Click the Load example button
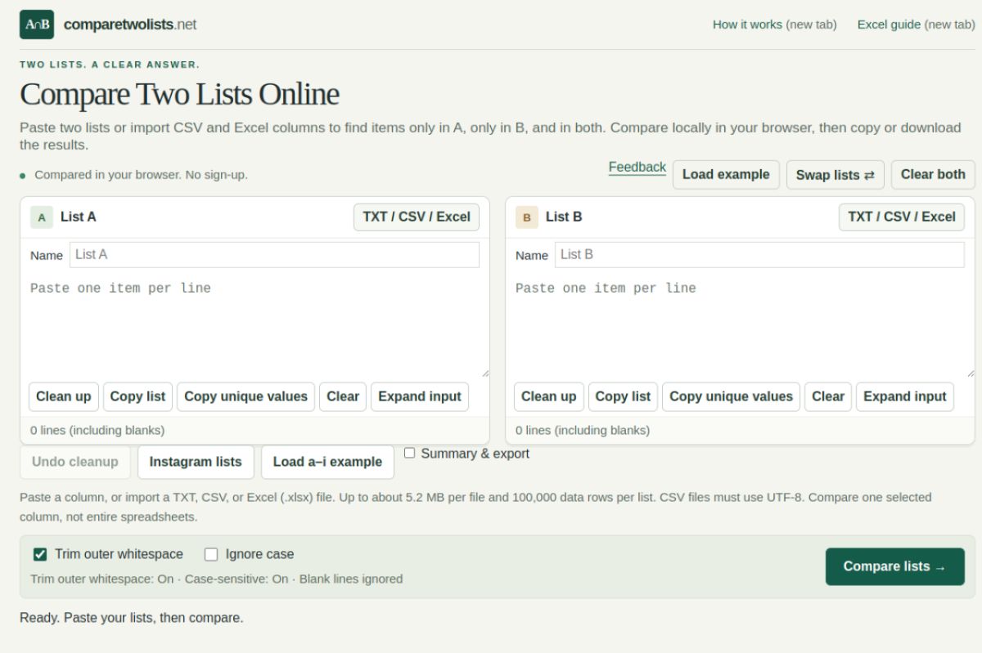 (726, 174)
